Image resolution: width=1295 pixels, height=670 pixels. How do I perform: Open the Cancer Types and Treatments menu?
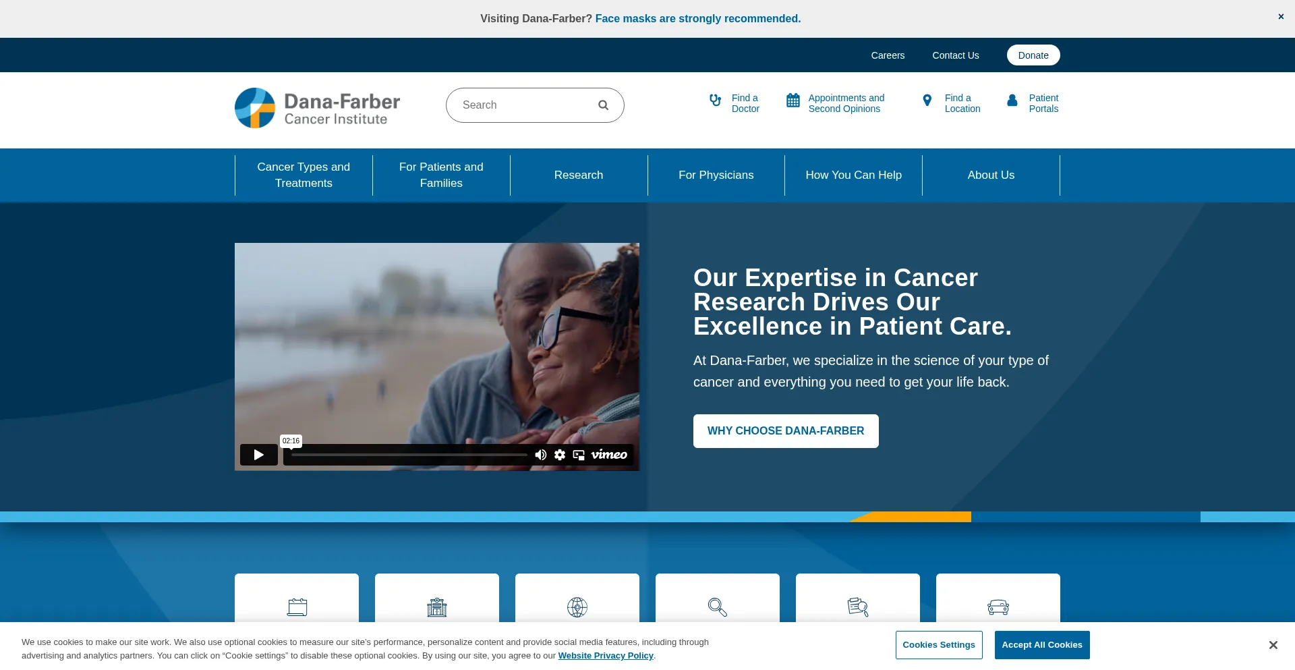[304, 175]
